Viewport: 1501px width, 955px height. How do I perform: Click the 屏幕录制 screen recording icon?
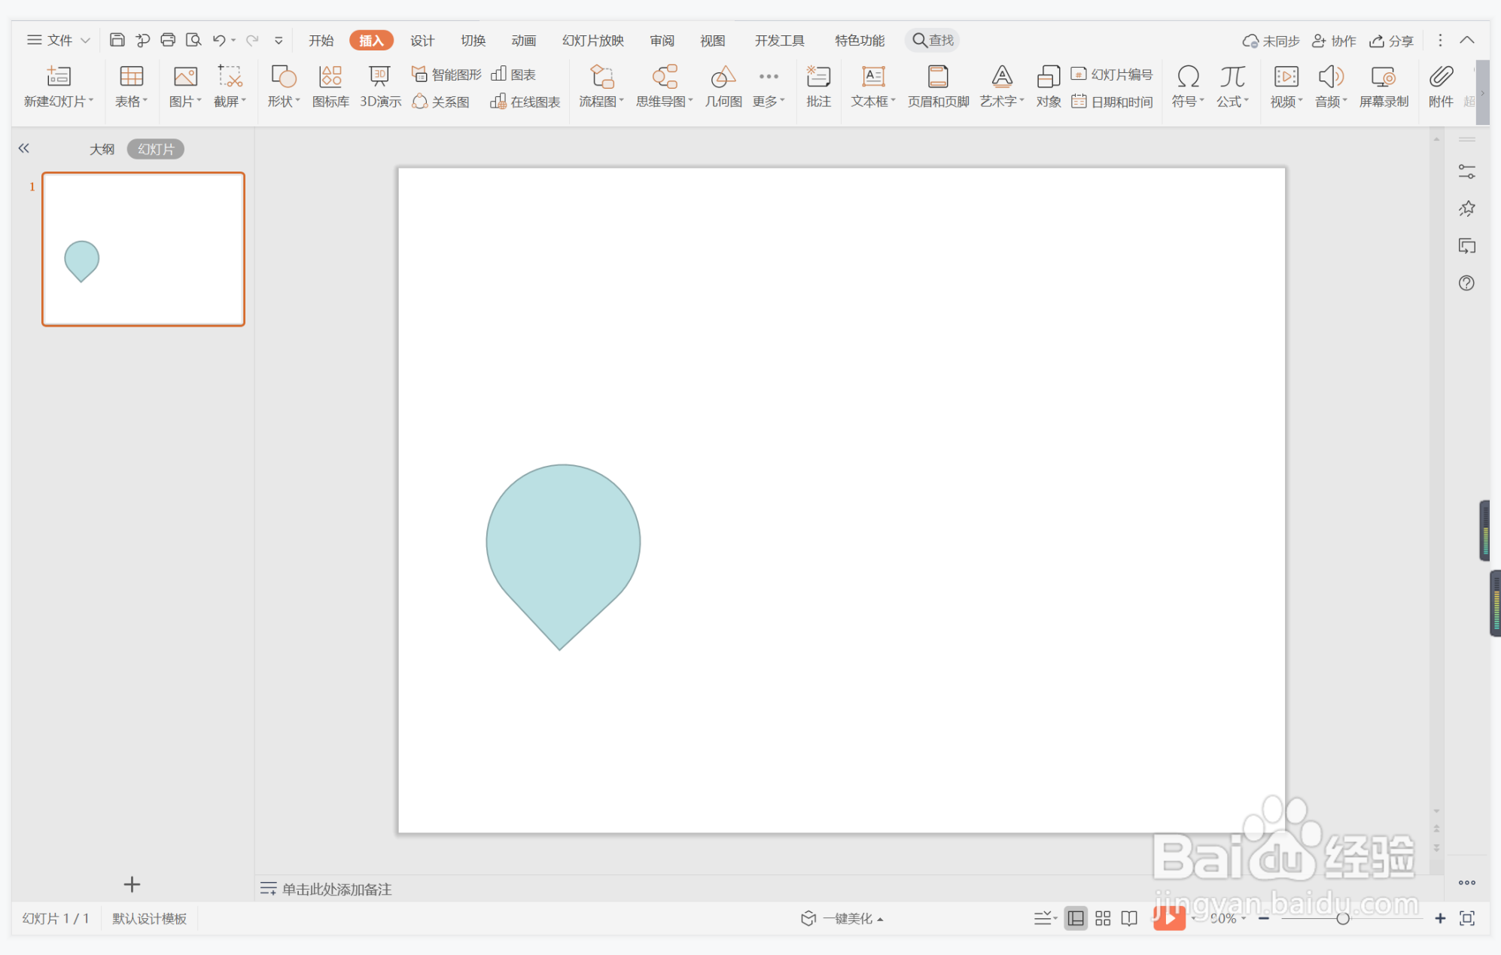click(x=1384, y=86)
